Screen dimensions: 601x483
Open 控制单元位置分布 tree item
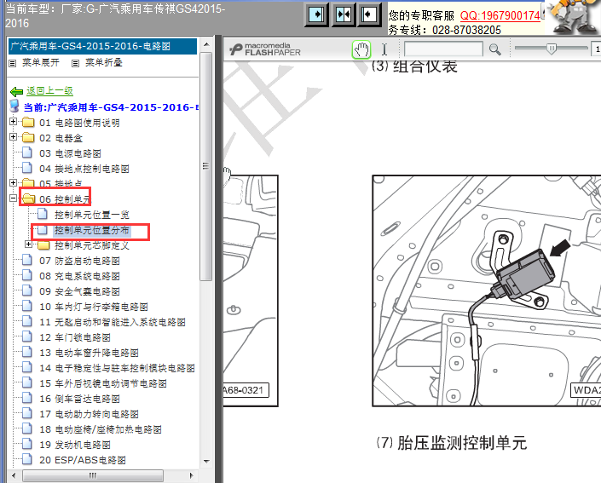coord(92,230)
